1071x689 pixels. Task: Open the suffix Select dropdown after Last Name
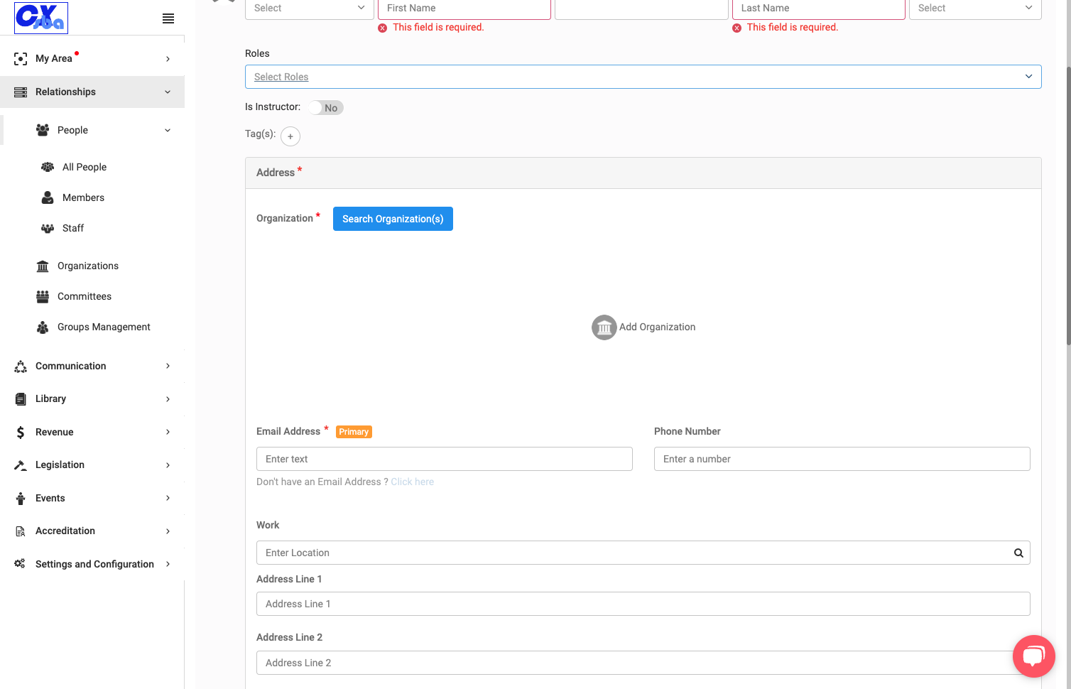tap(975, 9)
